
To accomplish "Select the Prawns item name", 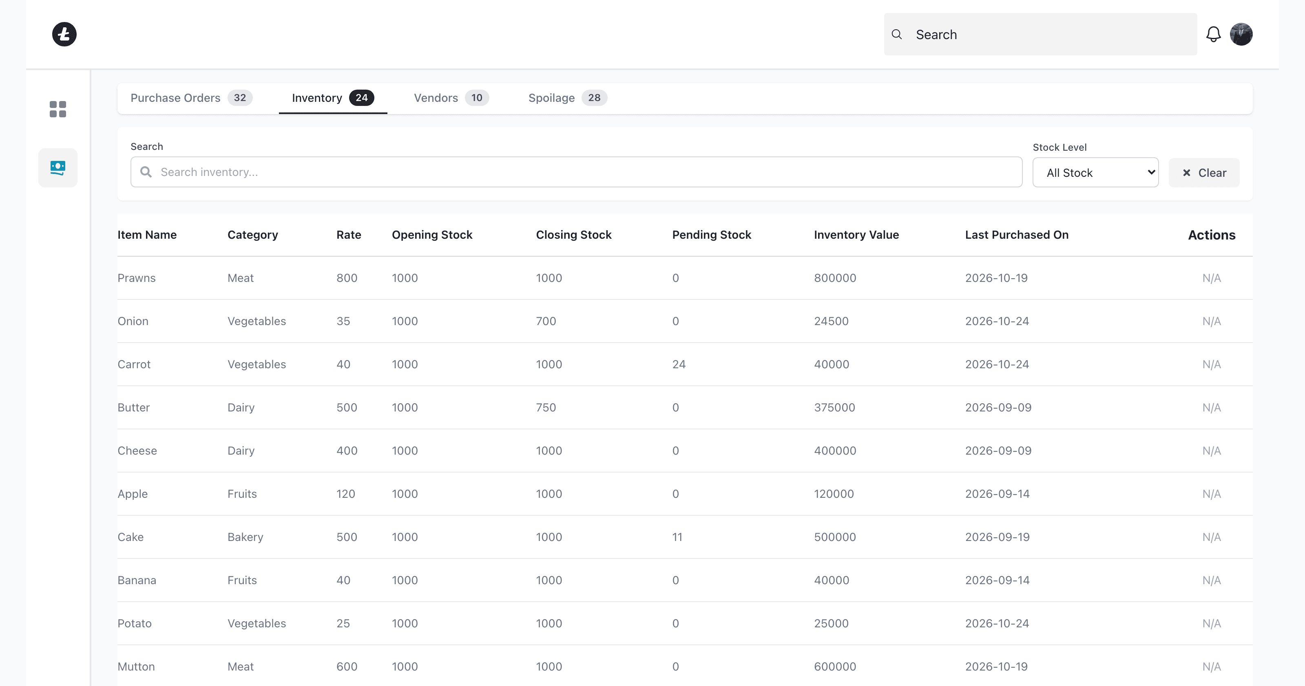I will (136, 278).
